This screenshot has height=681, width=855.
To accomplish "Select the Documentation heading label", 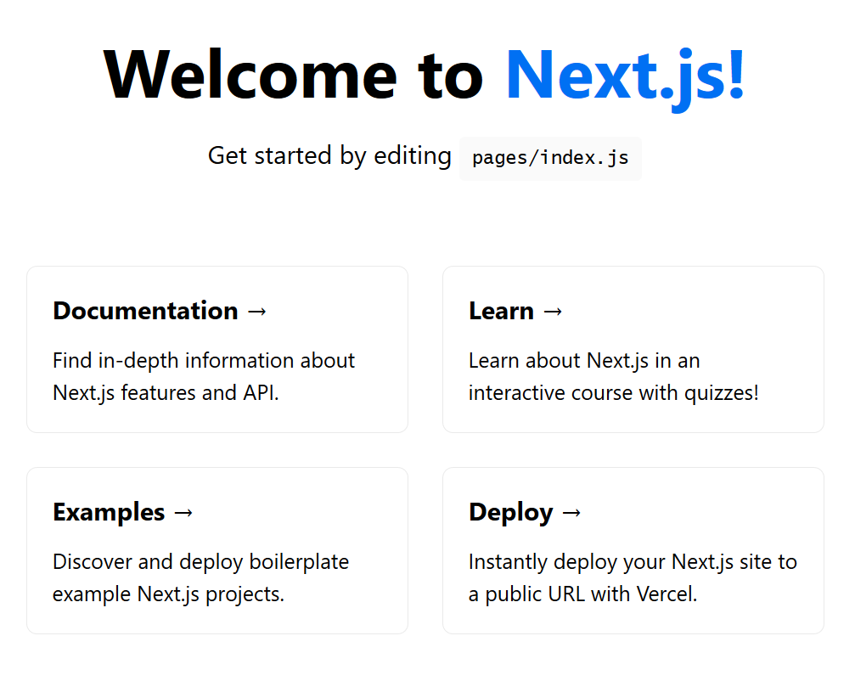I will (145, 311).
